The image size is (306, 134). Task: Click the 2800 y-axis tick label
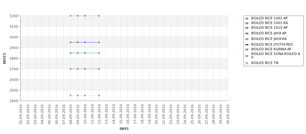click(x=14, y=58)
